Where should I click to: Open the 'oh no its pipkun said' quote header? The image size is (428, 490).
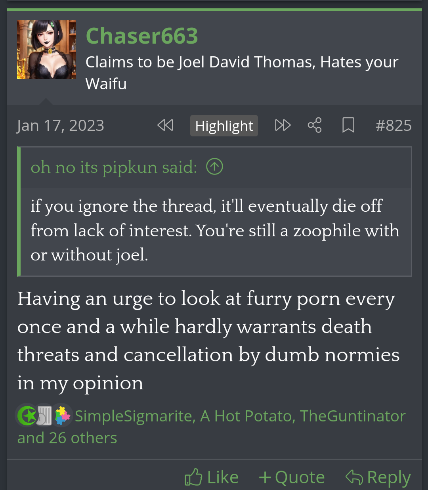[114, 167]
